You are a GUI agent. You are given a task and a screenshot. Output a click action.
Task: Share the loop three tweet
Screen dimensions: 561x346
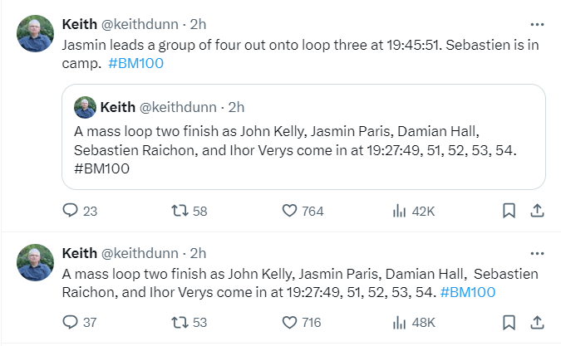coord(537,212)
